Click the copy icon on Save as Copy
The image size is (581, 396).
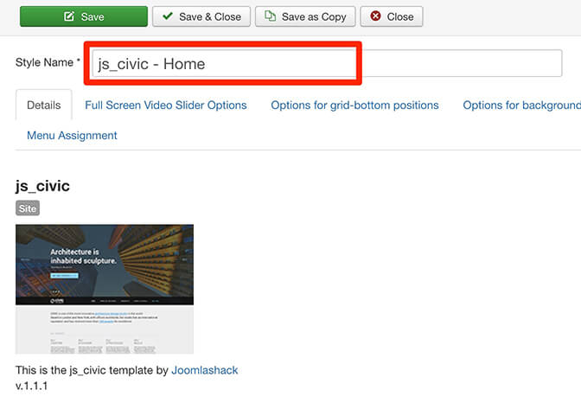coord(270,16)
